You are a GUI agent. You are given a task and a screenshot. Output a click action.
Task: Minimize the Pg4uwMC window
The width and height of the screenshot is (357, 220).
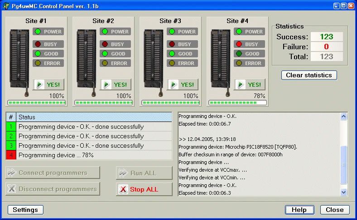(336, 6)
